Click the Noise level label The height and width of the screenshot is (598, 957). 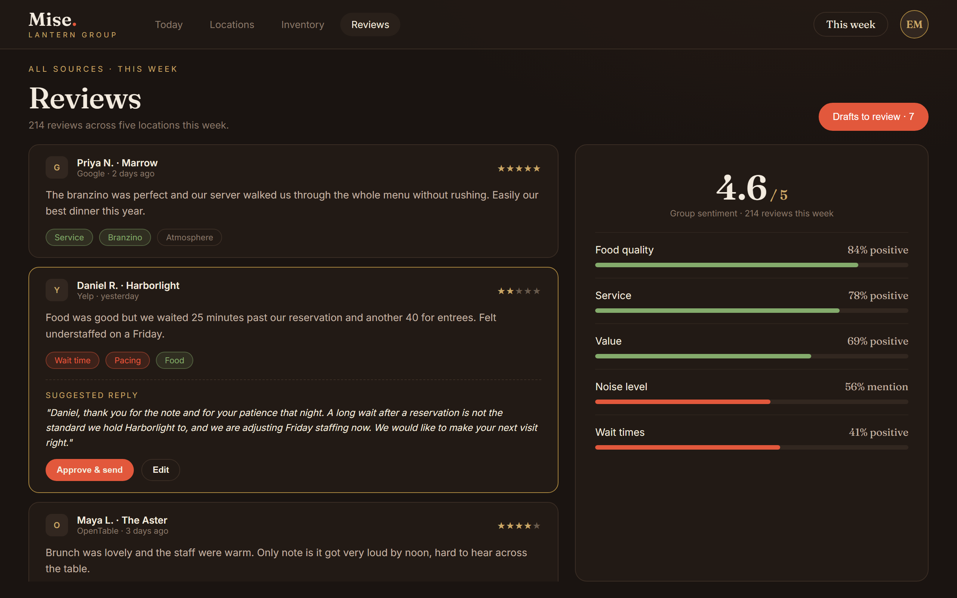(621, 387)
